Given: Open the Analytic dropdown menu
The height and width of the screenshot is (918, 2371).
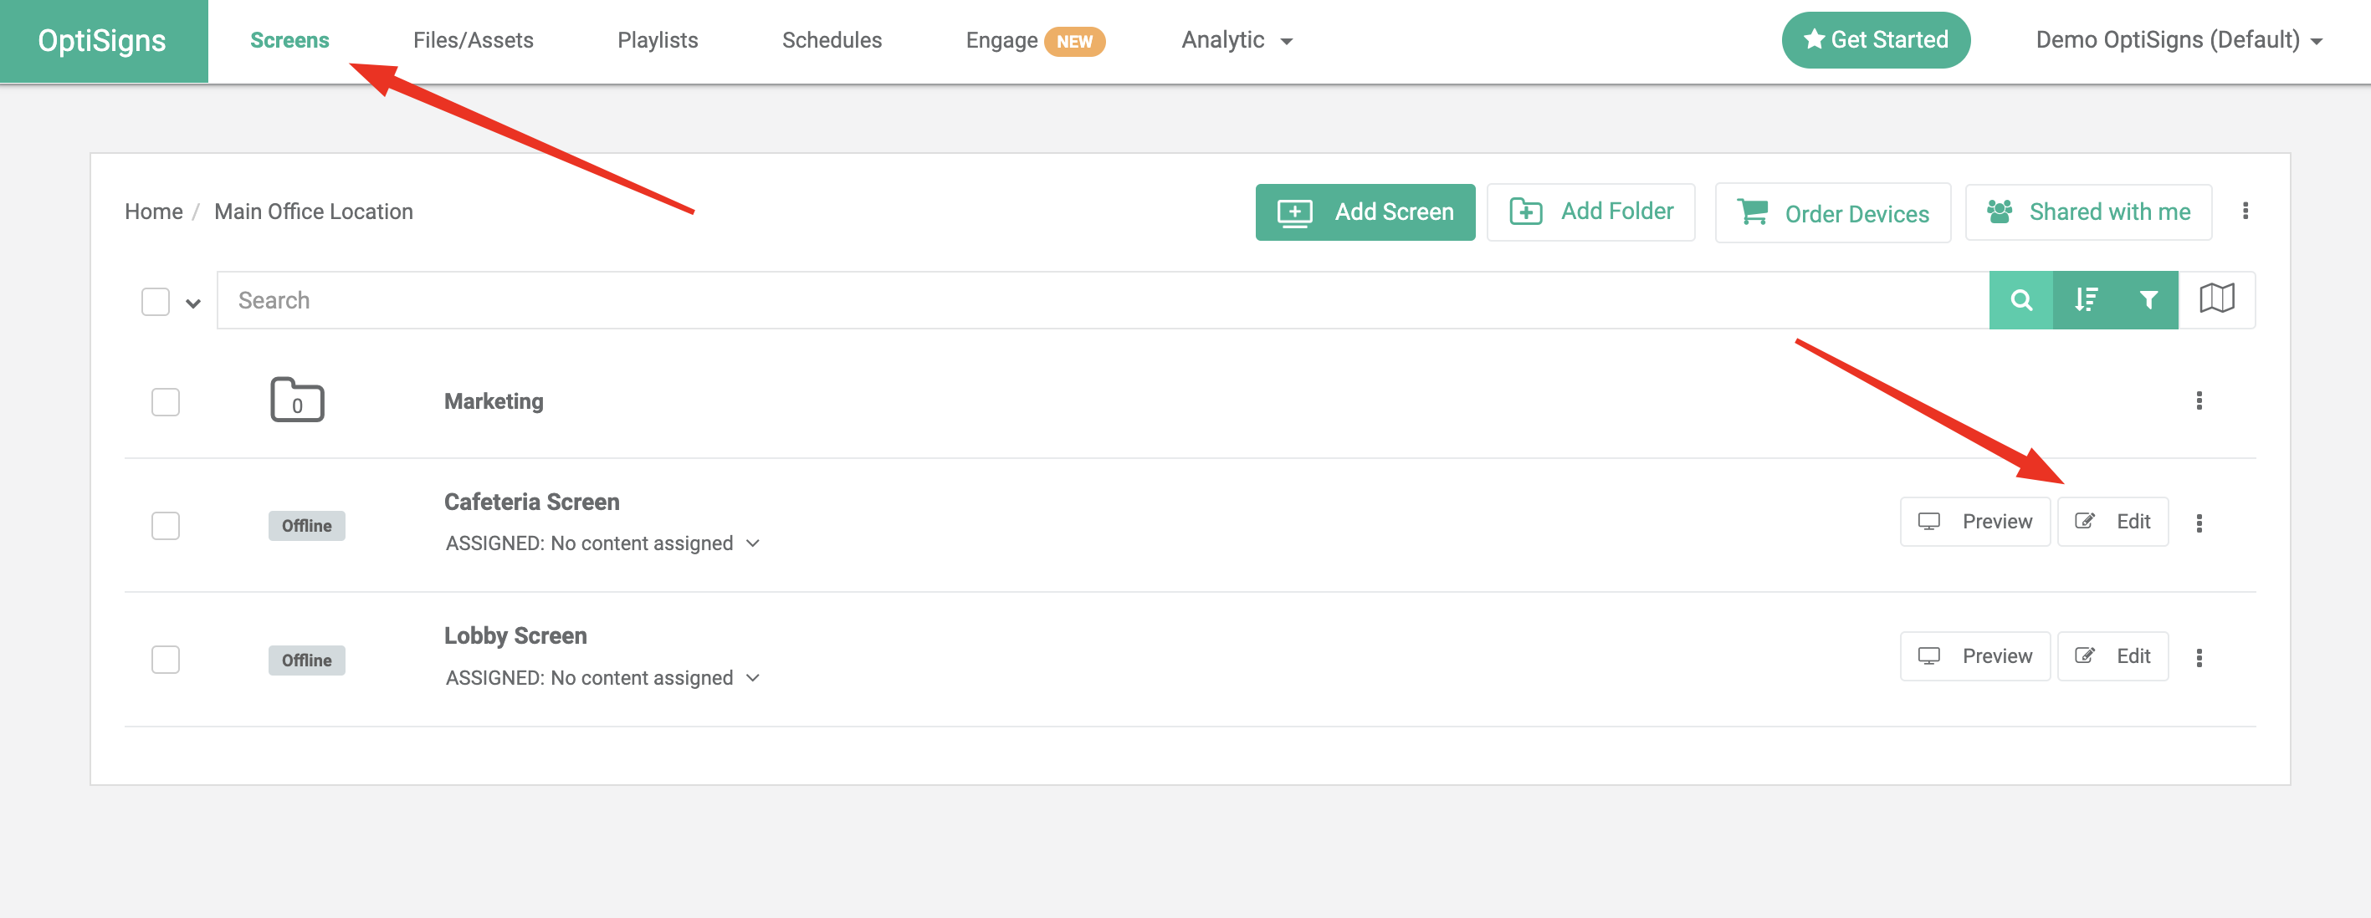Looking at the screenshot, I should [1235, 39].
